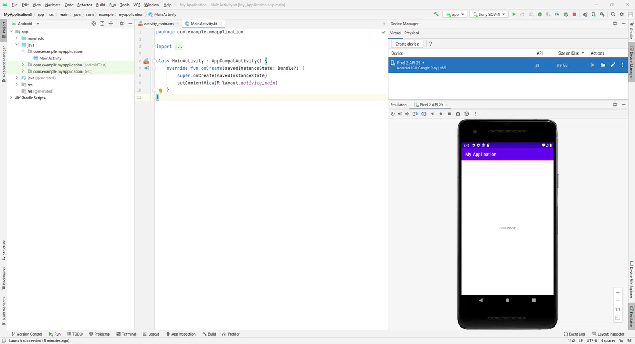The image size is (635, 344).
Task: Stop the app with the red square
Action: [574, 14]
